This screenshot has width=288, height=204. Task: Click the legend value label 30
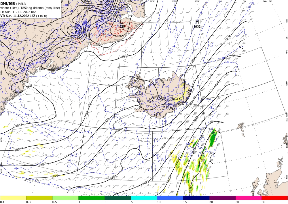[237, 202]
